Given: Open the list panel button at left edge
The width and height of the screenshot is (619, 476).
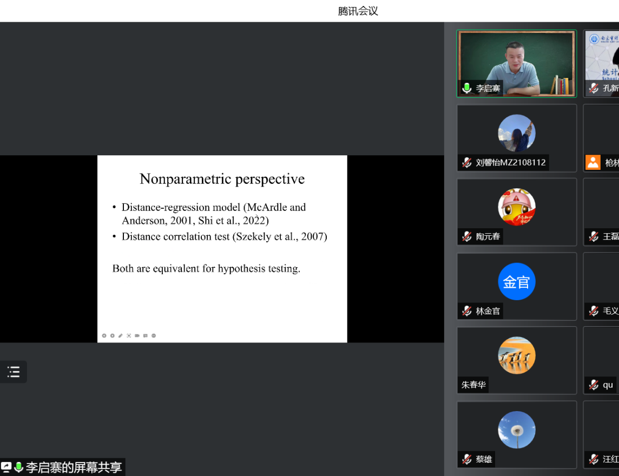Looking at the screenshot, I should click(14, 372).
